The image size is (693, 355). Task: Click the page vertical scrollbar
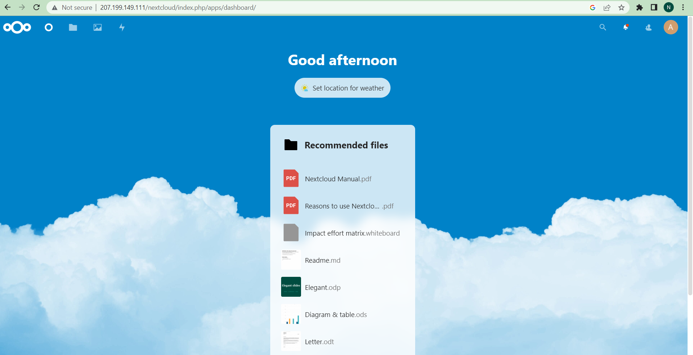point(690,156)
